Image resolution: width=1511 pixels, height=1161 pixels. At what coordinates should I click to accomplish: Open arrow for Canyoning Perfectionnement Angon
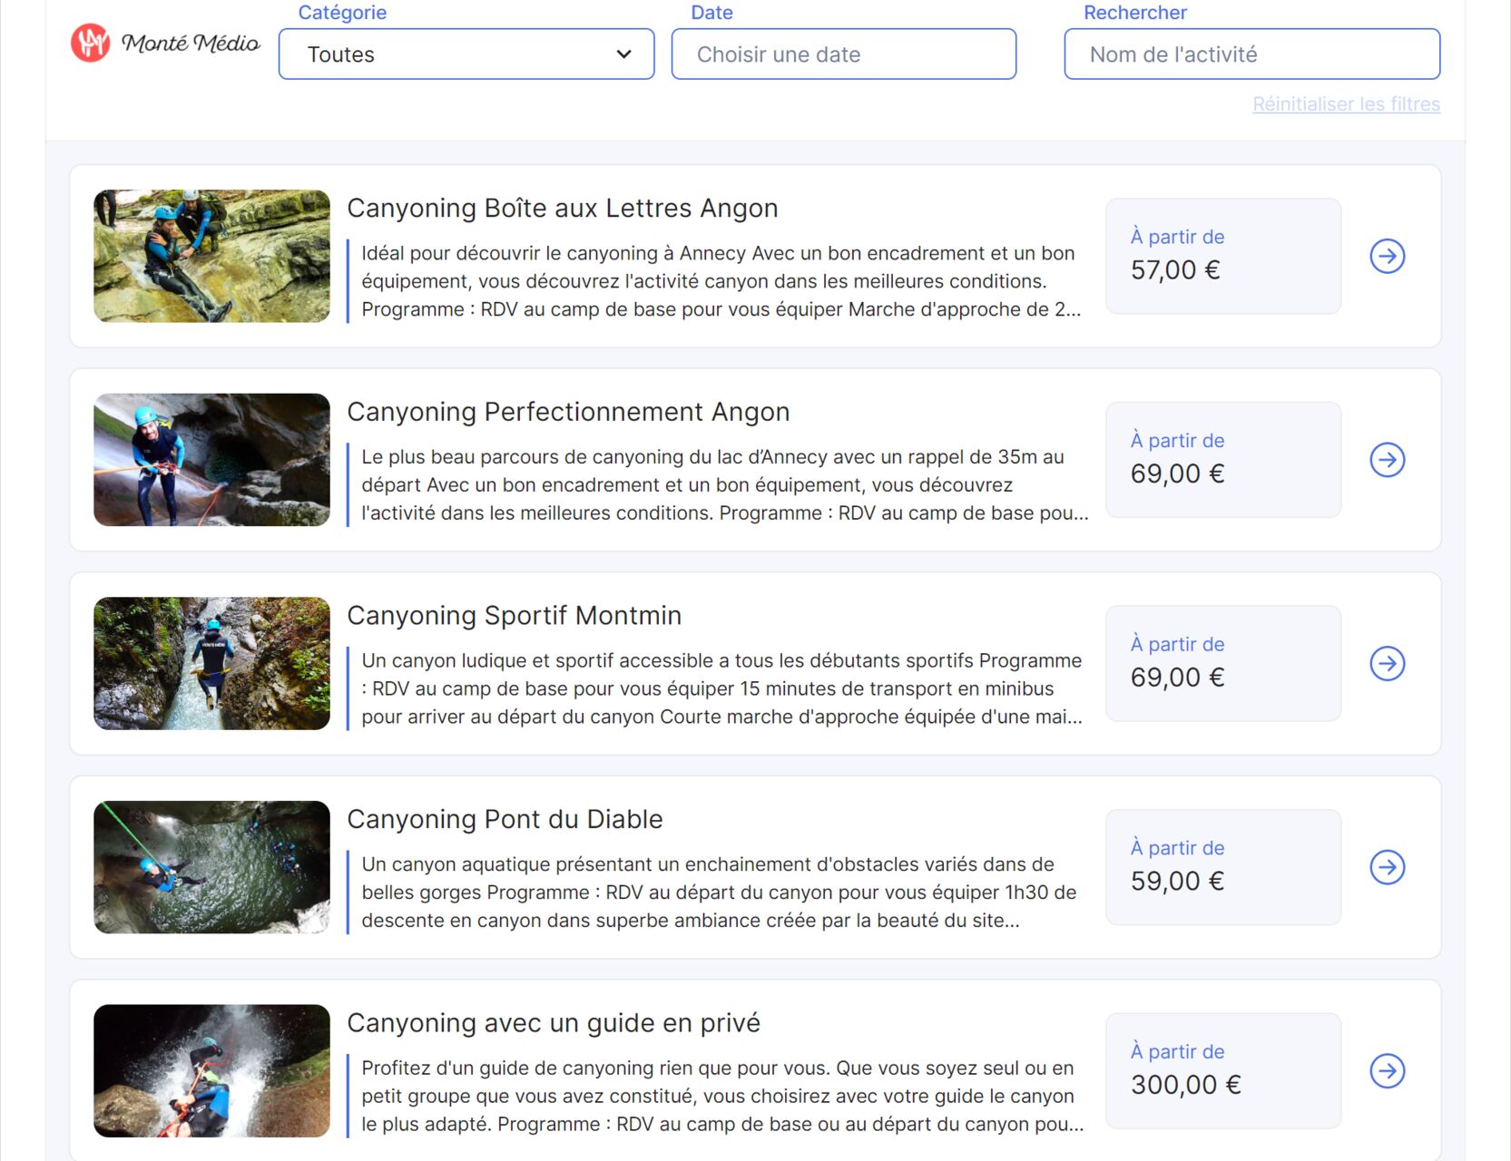click(1387, 460)
